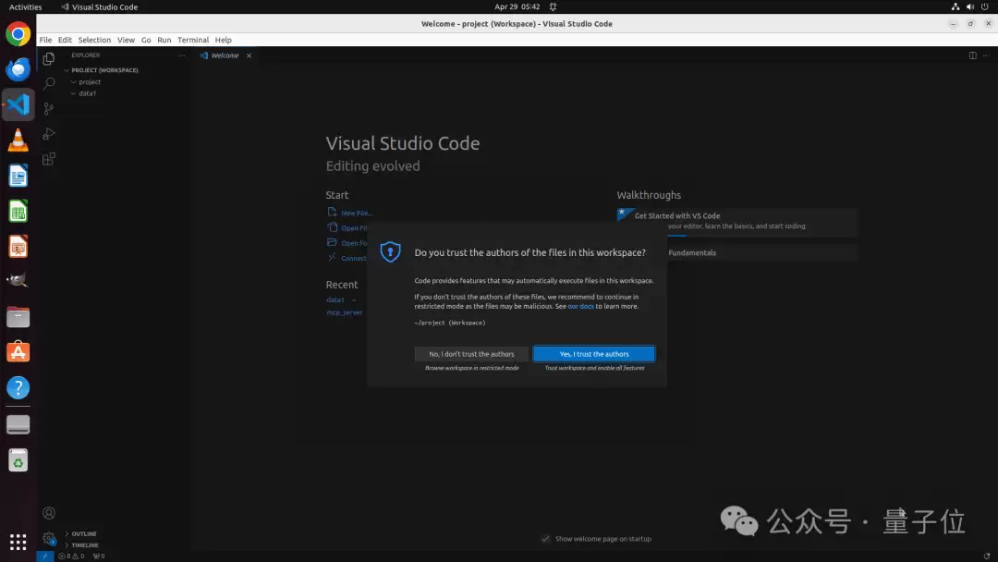Screen dimensions: 998x562
Task: Open LibreOffice Calc from dock
Action: pyautogui.click(x=18, y=212)
